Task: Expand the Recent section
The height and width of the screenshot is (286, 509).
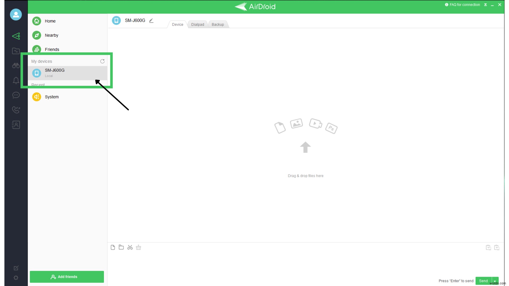Action: pos(38,85)
